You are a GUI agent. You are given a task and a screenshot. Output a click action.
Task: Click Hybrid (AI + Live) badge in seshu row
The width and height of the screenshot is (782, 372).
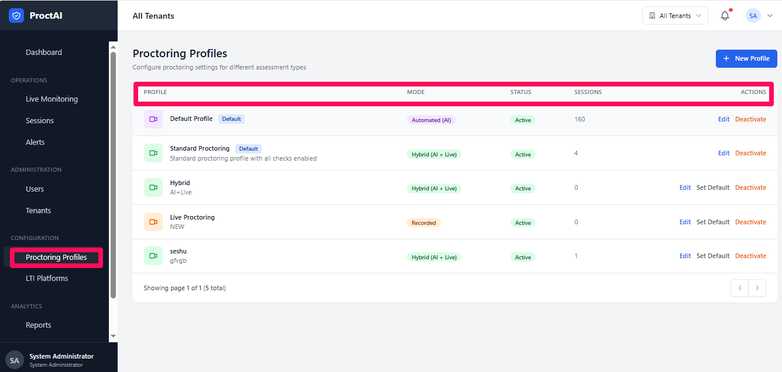coord(434,257)
